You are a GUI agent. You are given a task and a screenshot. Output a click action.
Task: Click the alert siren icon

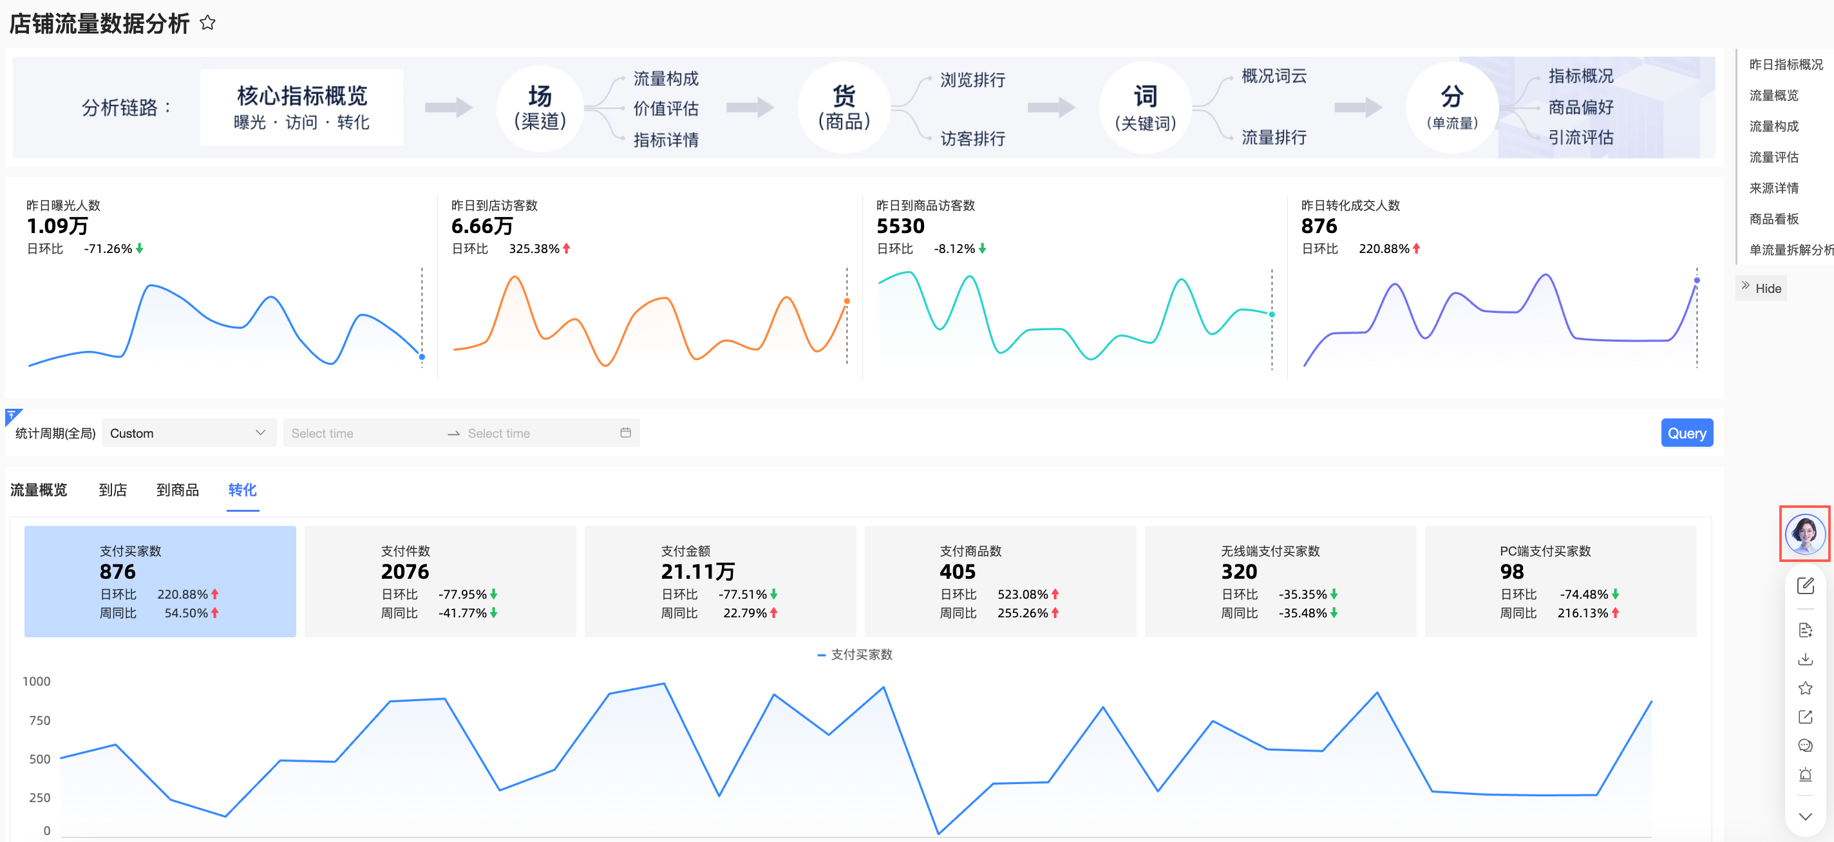pos(1805,774)
